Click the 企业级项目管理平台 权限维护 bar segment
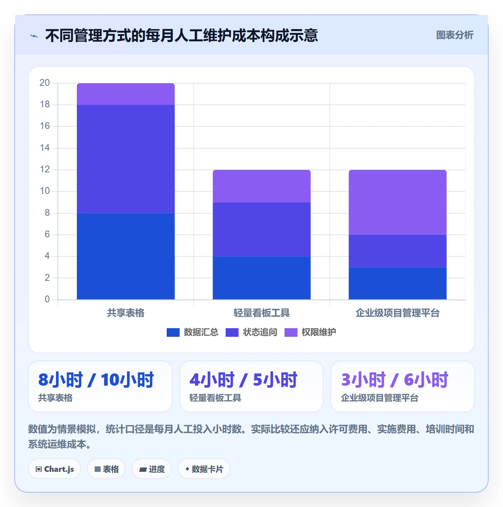The image size is (503, 507). pos(397,203)
